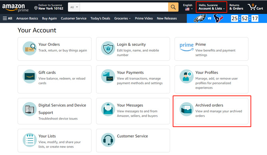267x155 pixels.
Task: Click 'View balance, redeem, or reload cards' text
Action: (x=62, y=81)
